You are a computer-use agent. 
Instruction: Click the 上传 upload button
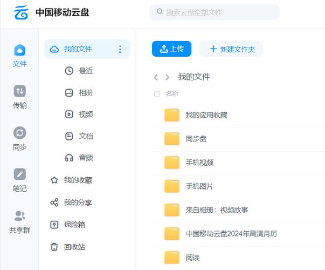pos(172,49)
